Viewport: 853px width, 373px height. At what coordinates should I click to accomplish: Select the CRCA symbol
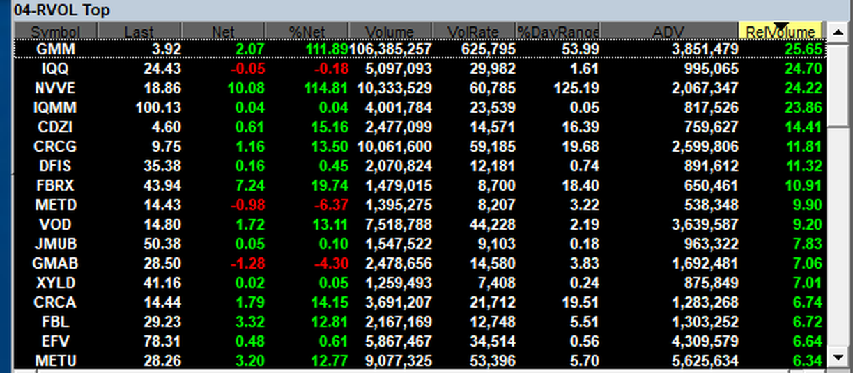click(x=56, y=303)
